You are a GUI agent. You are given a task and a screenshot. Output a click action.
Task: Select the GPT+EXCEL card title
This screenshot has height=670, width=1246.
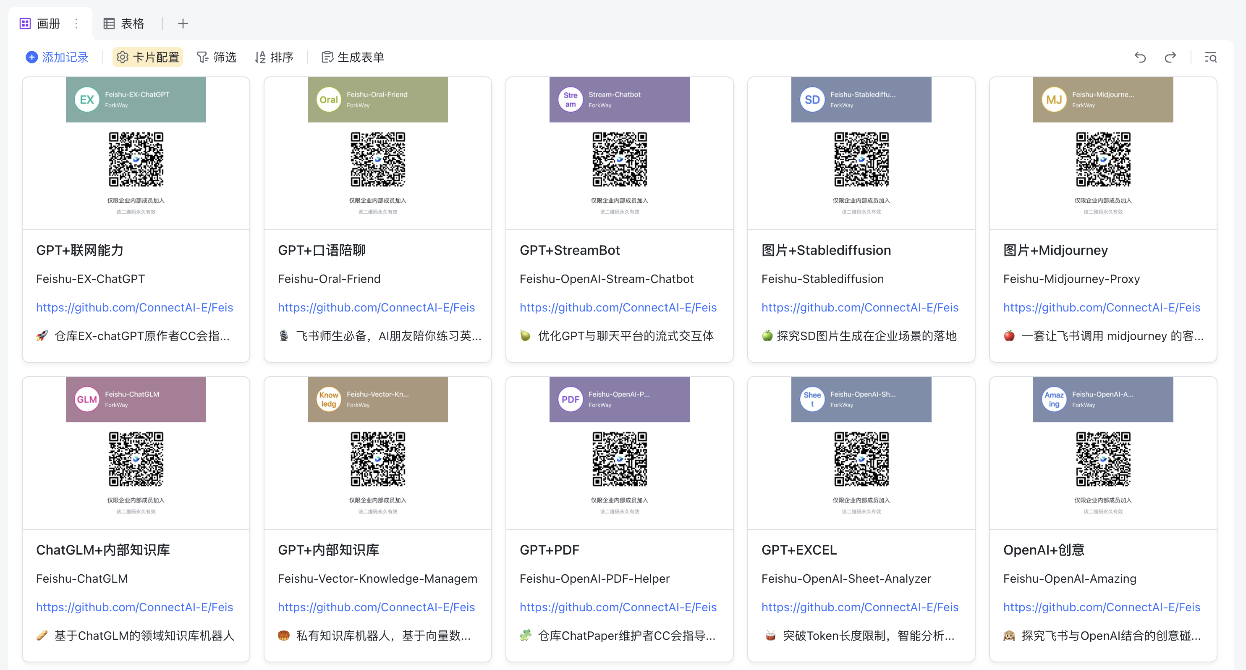[799, 550]
